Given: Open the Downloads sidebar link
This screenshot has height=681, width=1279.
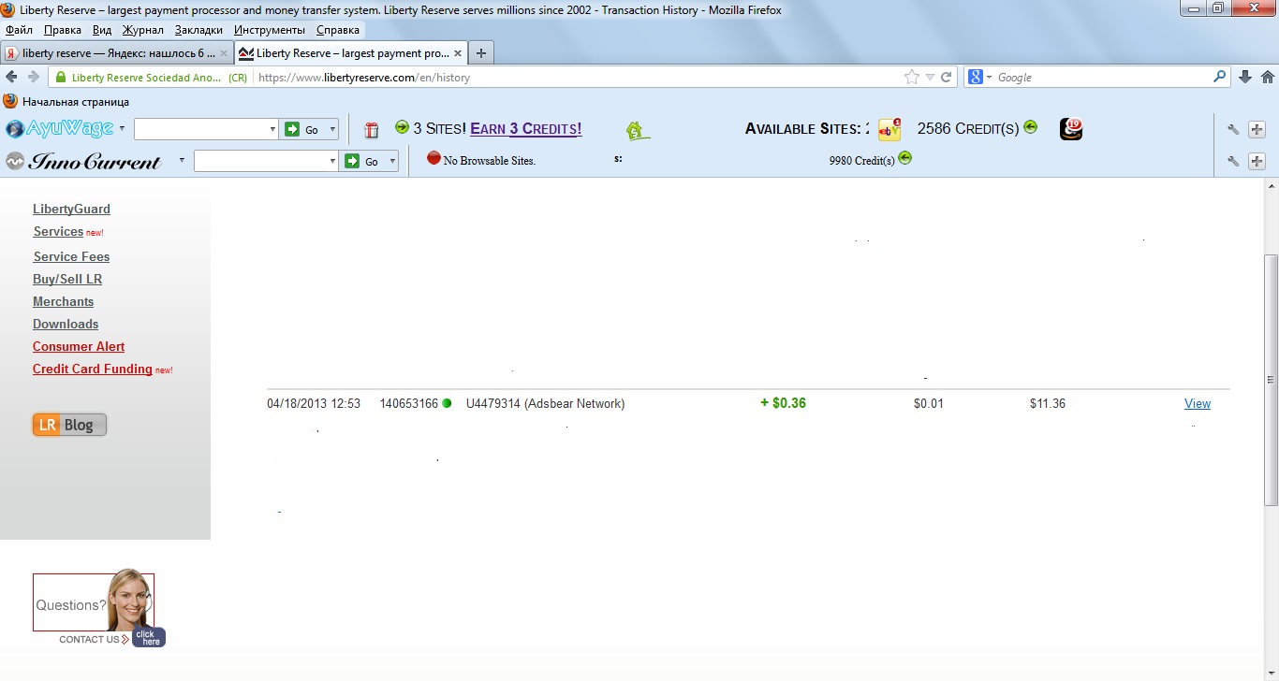Looking at the screenshot, I should click(x=66, y=324).
